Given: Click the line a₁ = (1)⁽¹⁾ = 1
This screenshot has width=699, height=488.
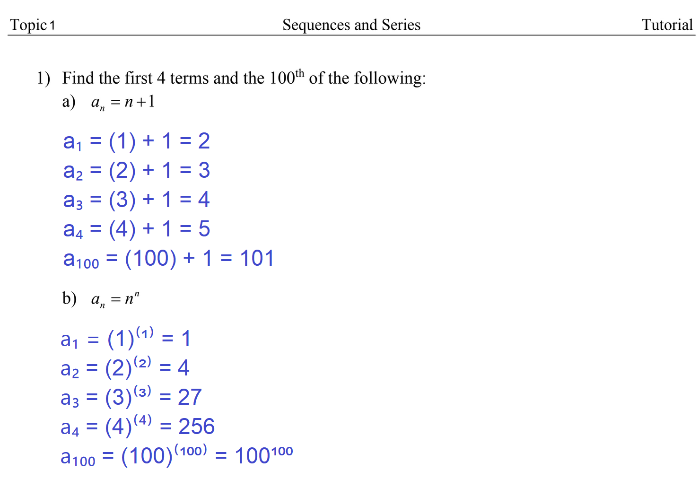Looking at the screenshot, I should pyautogui.click(x=125, y=339).
